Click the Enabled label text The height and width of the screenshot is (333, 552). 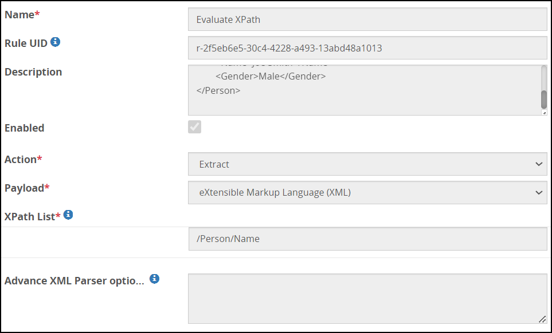coord(25,128)
